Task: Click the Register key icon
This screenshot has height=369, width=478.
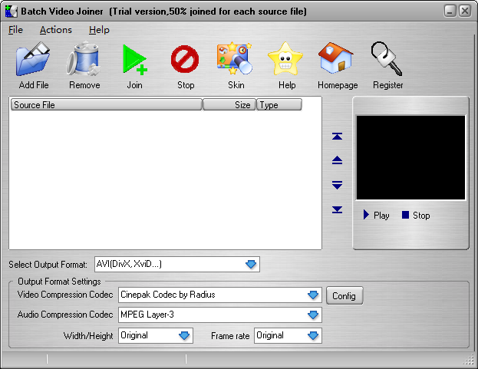Action: (x=387, y=60)
